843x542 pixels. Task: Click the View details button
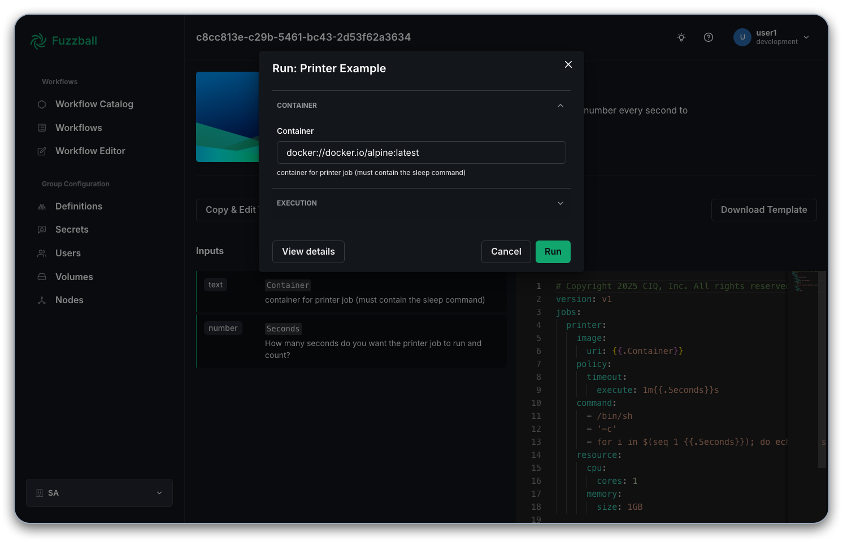click(x=308, y=252)
